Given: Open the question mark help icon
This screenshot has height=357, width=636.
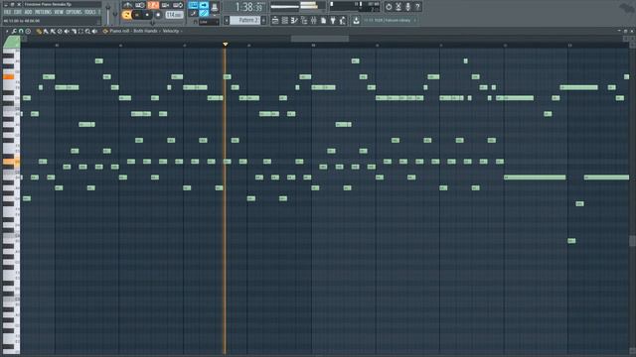Looking at the screenshot, I should (417, 7).
